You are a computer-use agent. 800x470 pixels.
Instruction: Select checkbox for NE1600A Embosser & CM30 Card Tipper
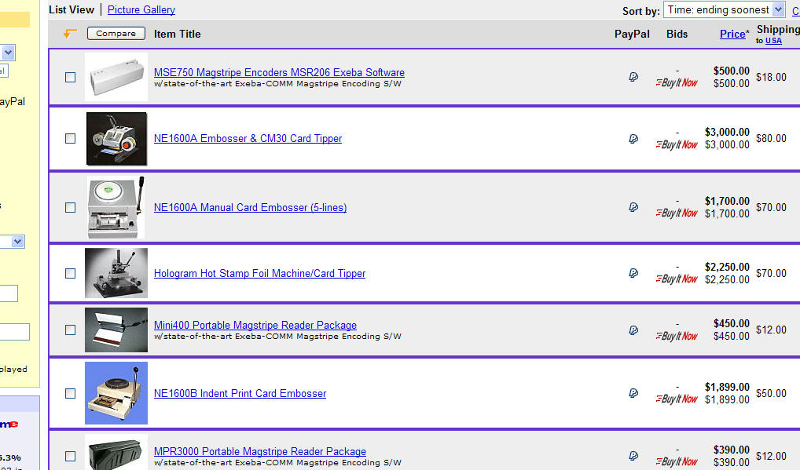pyautogui.click(x=71, y=139)
